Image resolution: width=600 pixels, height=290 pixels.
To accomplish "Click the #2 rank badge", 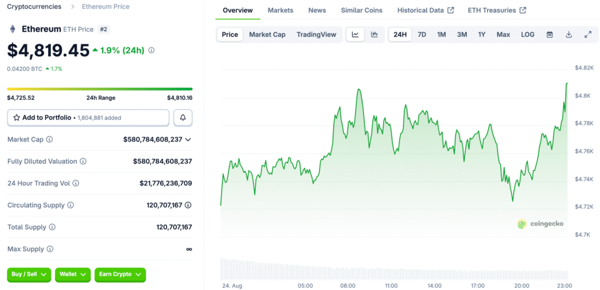I will [104, 29].
